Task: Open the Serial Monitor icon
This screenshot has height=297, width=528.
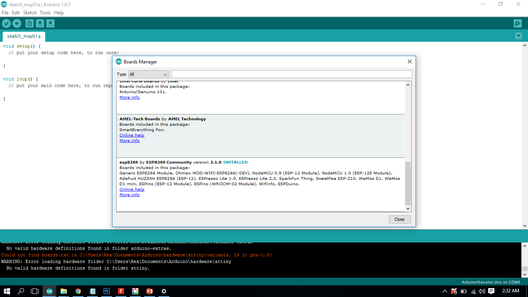Action: [x=518, y=24]
